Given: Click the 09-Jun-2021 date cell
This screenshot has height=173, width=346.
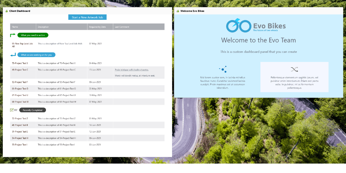Looking at the screenshot, I should coord(95,82).
